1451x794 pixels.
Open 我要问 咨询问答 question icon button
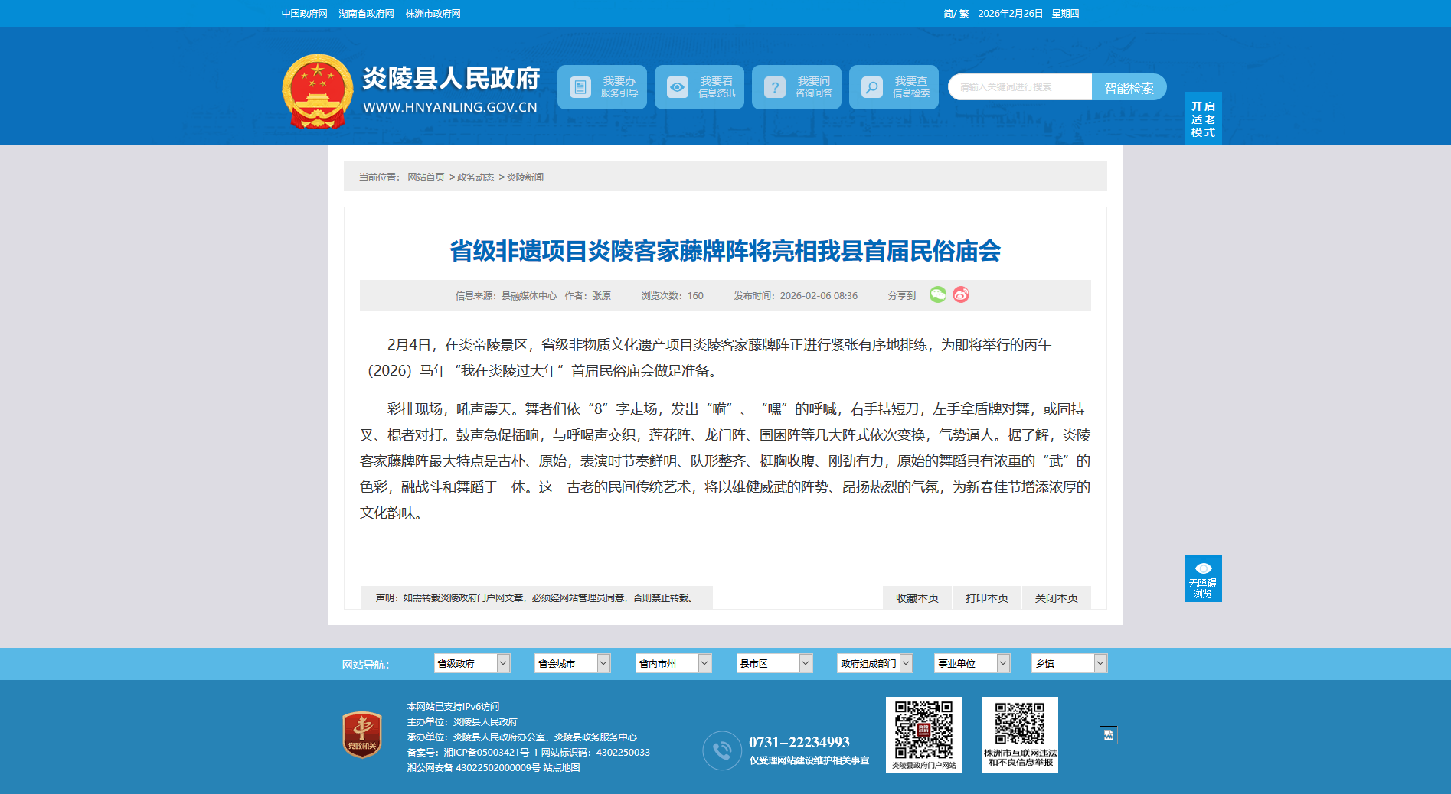pyautogui.click(x=796, y=87)
